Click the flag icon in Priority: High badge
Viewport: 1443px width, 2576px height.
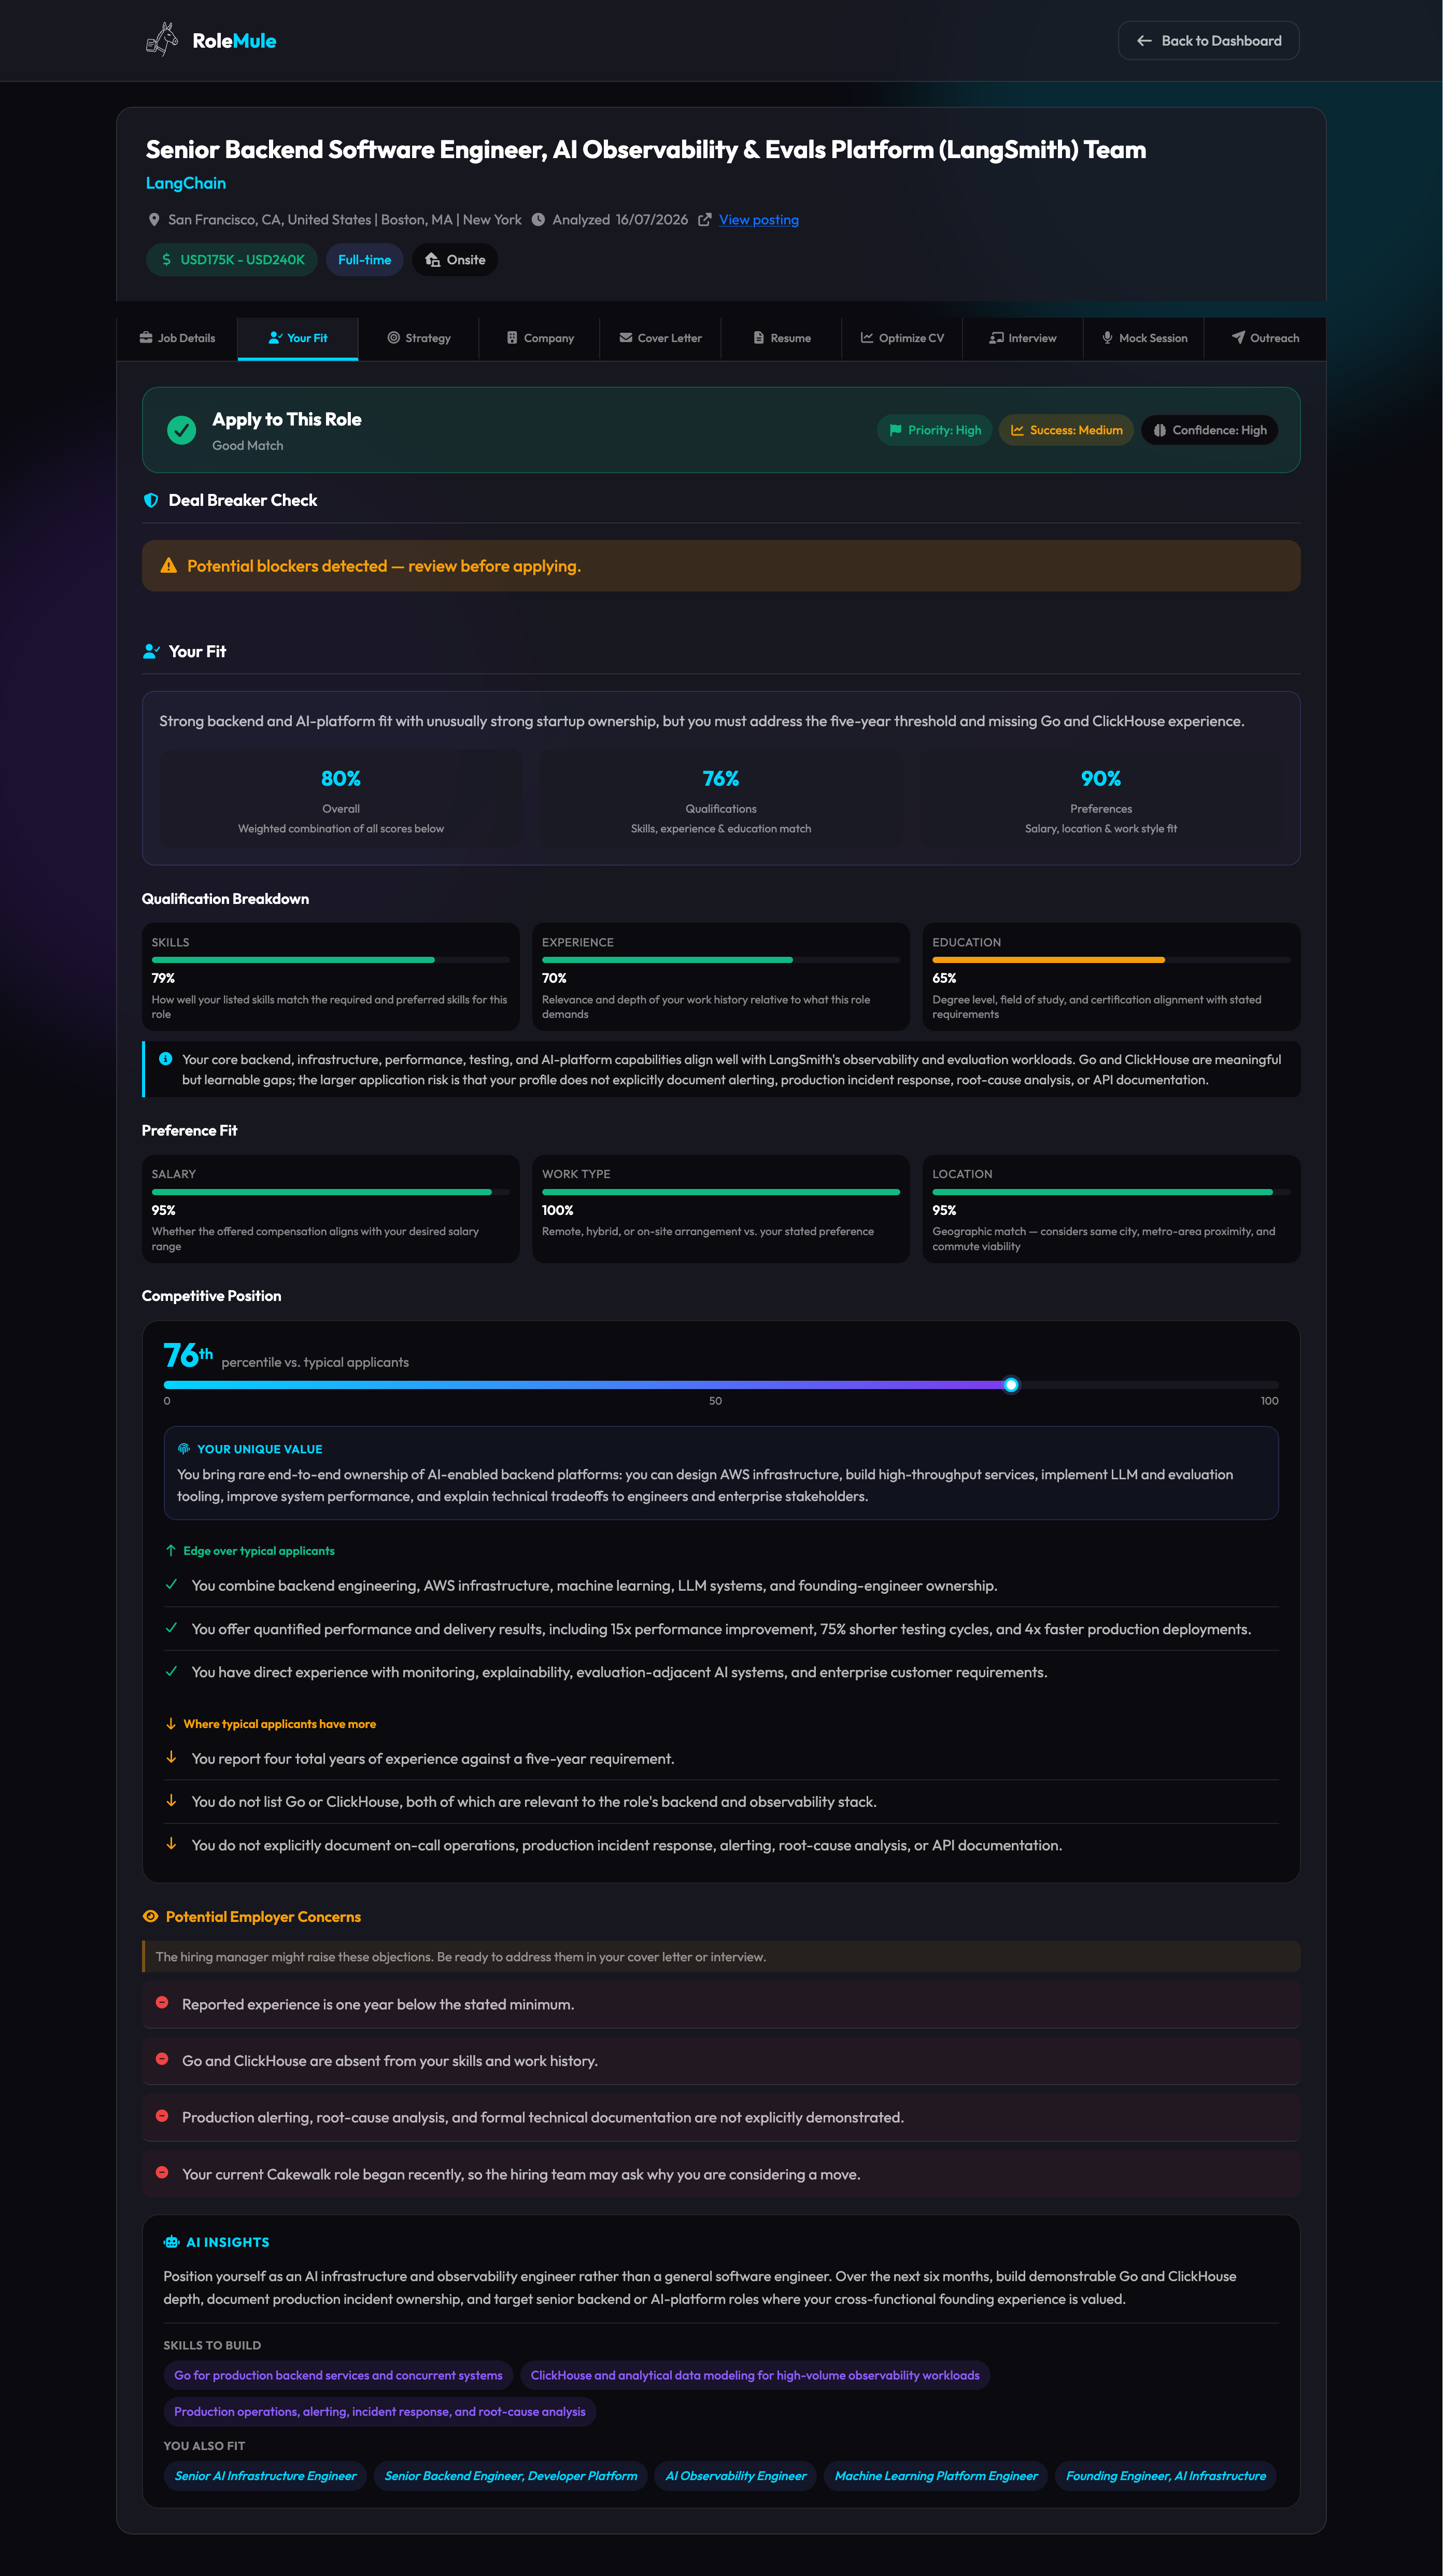click(895, 430)
